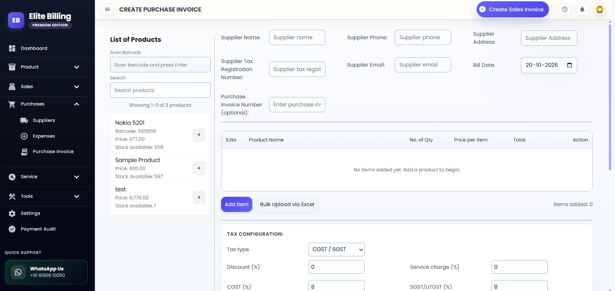Focus the Supplier name field

(297, 37)
